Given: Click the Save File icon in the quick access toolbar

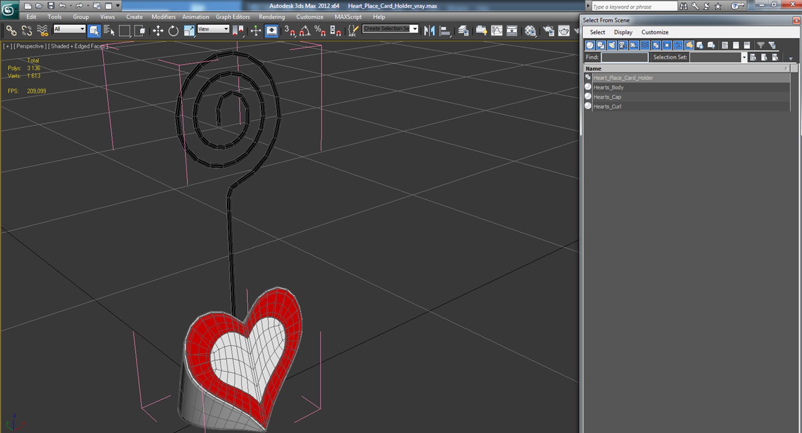Looking at the screenshot, I should click(51, 6).
